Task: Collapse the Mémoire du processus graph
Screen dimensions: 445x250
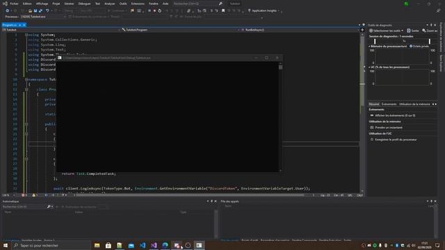Action: 369,47
